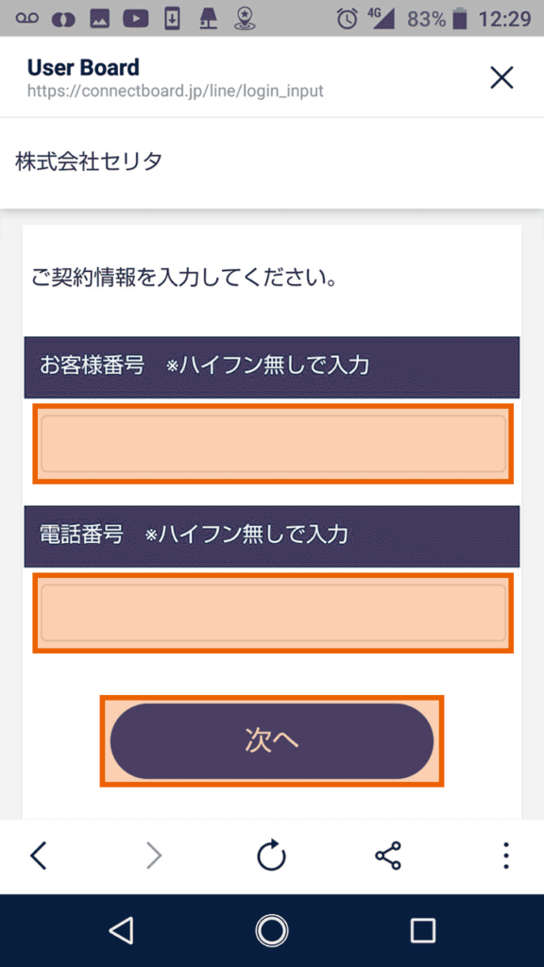Focus the お客様番号 input field
The image size is (544, 967).
(x=273, y=444)
